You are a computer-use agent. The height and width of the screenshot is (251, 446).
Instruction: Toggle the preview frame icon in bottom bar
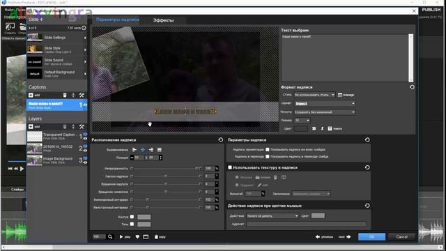pyautogui.click(x=146, y=237)
